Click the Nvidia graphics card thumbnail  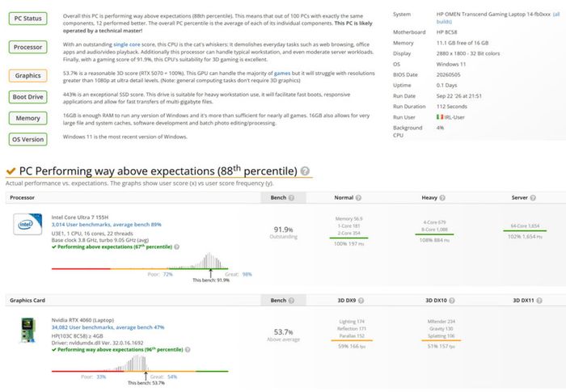pyautogui.click(x=27, y=330)
